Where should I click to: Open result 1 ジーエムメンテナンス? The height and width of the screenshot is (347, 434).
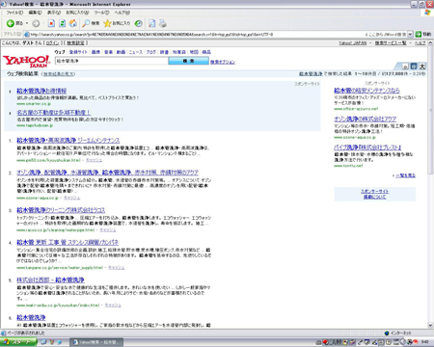(68, 141)
